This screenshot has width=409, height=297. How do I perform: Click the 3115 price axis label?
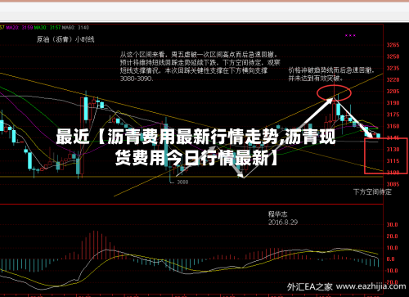tap(393, 161)
